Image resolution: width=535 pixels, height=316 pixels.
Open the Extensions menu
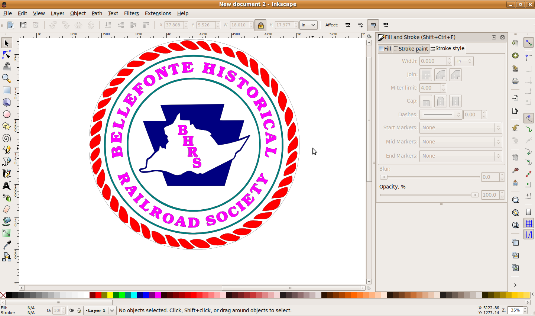158,13
